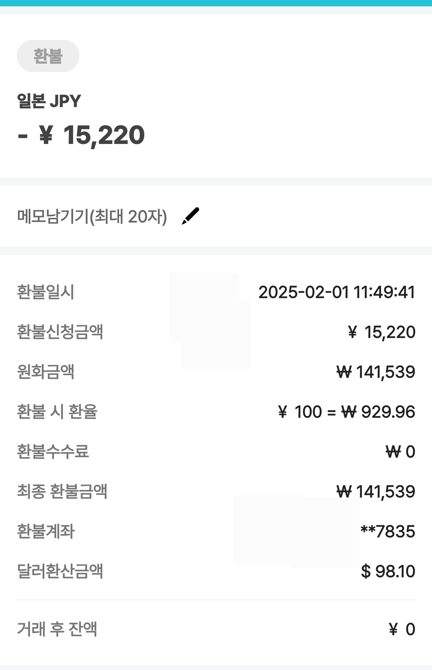Tap the 환불계좌 label
The height and width of the screenshot is (670, 432).
click(x=46, y=532)
